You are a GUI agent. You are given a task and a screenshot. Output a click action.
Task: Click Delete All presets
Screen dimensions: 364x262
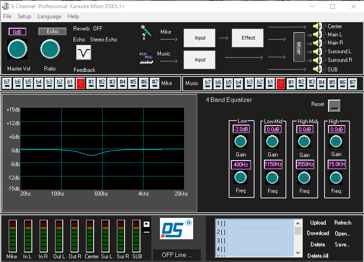pos(318,256)
